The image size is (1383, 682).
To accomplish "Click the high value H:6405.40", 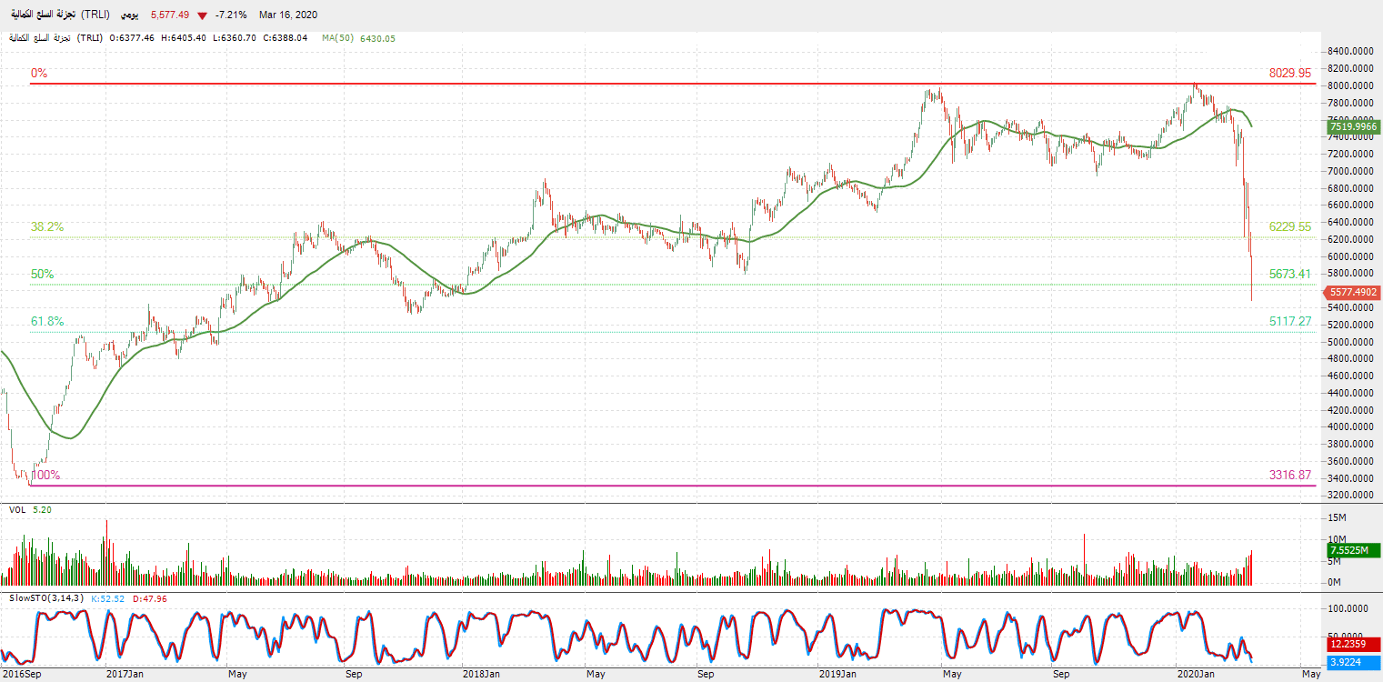I will click(183, 38).
